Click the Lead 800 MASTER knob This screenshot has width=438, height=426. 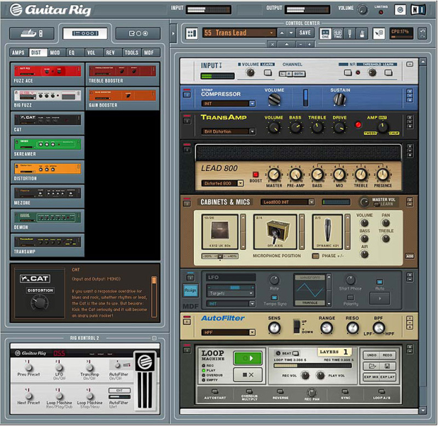[x=274, y=175]
